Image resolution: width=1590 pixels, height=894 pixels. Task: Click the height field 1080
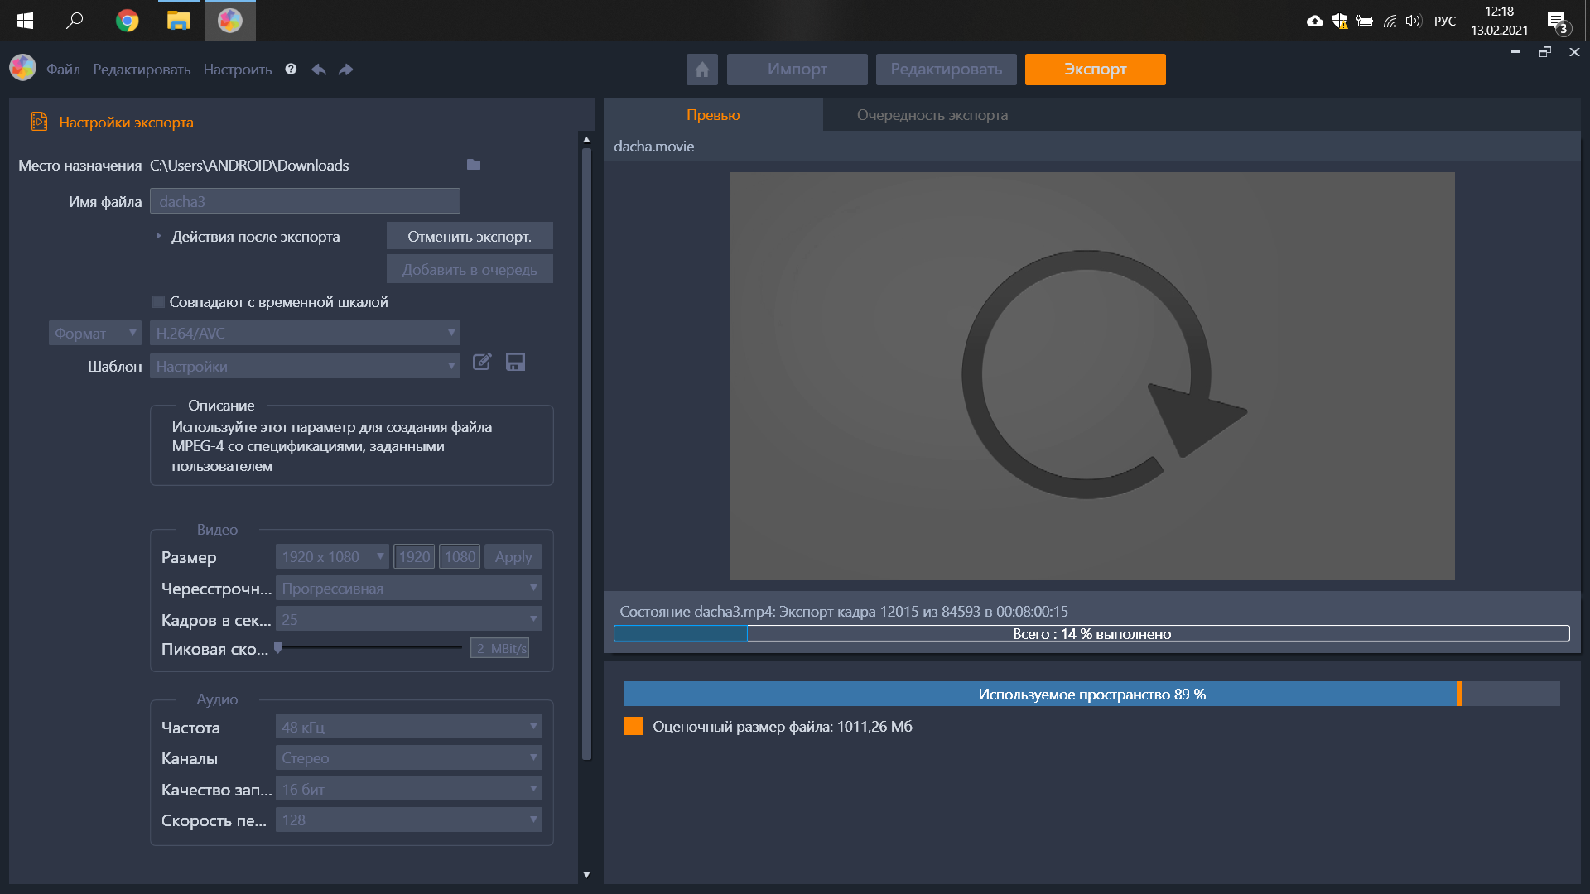(460, 556)
